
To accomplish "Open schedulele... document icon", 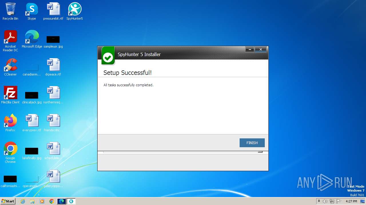I will [53, 151].
